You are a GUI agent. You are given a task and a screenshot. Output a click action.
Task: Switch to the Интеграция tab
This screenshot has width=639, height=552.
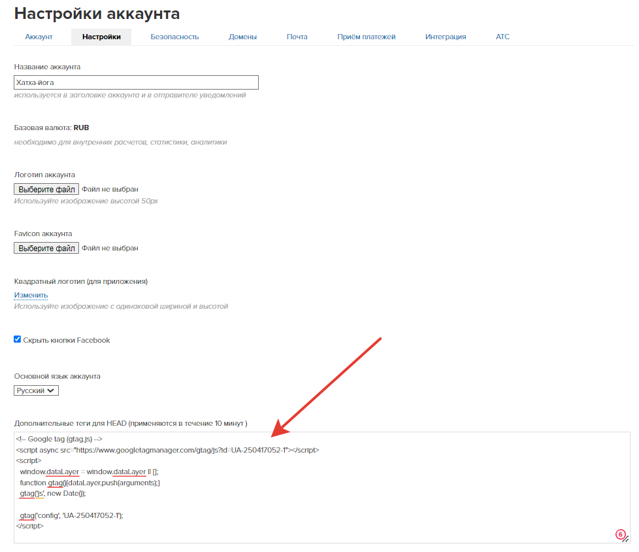pyautogui.click(x=446, y=37)
